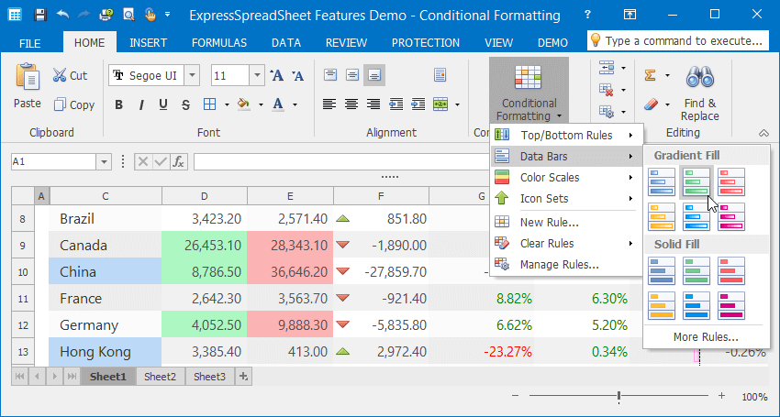Choose the blue solid fill data bar
Image resolution: width=780 pixels, height=417 pixels.
(x=662, y=270)
